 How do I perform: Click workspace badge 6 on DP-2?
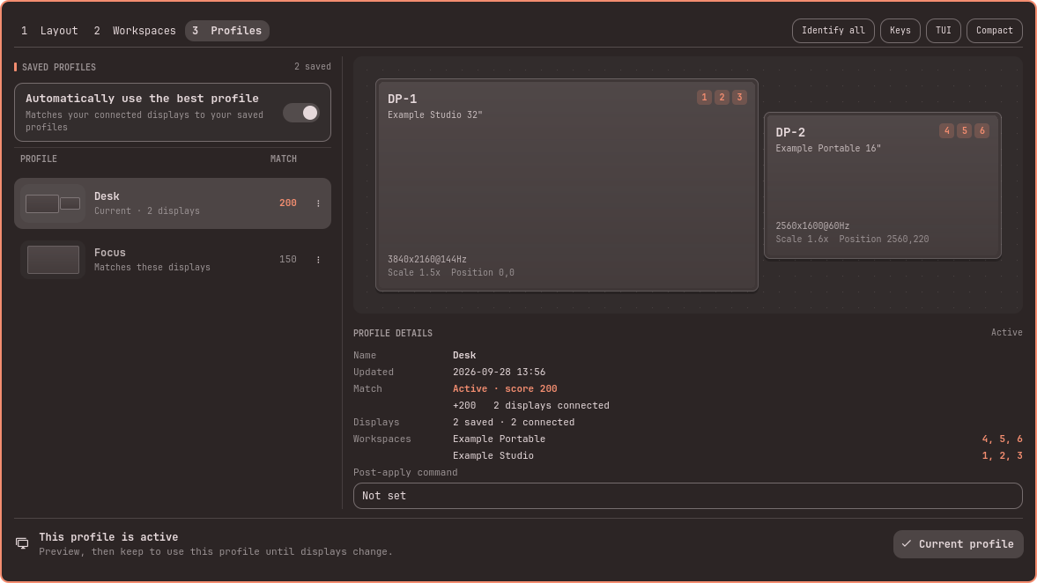(x=982, y=131)
